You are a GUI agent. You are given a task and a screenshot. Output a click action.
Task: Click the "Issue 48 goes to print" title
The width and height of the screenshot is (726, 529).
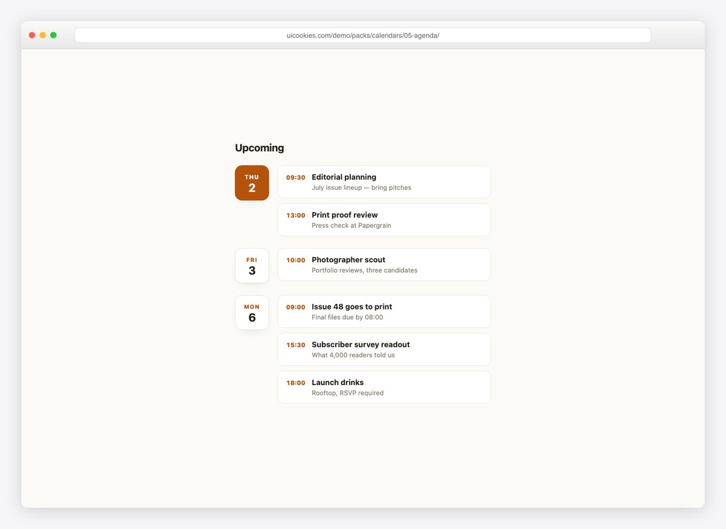tap(352, 307)
